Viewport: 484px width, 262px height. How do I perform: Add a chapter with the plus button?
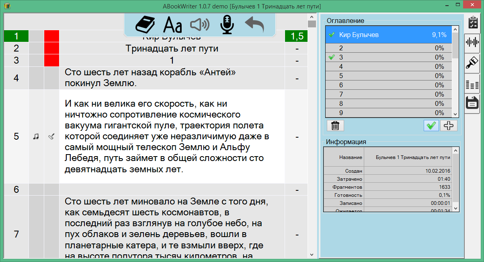[449, 126]
